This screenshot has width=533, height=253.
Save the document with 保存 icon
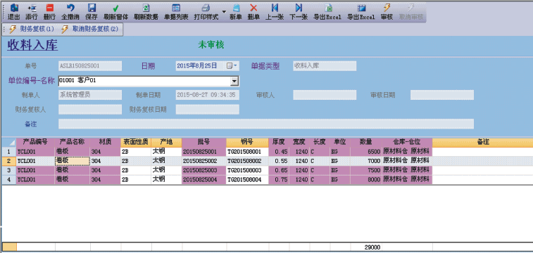click(92, 11)
